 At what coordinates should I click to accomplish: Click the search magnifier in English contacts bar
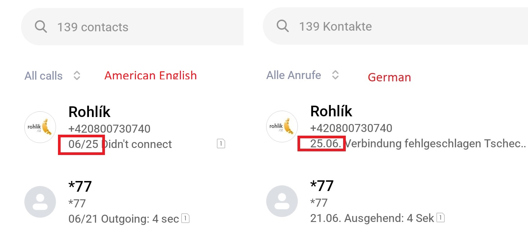41,26
